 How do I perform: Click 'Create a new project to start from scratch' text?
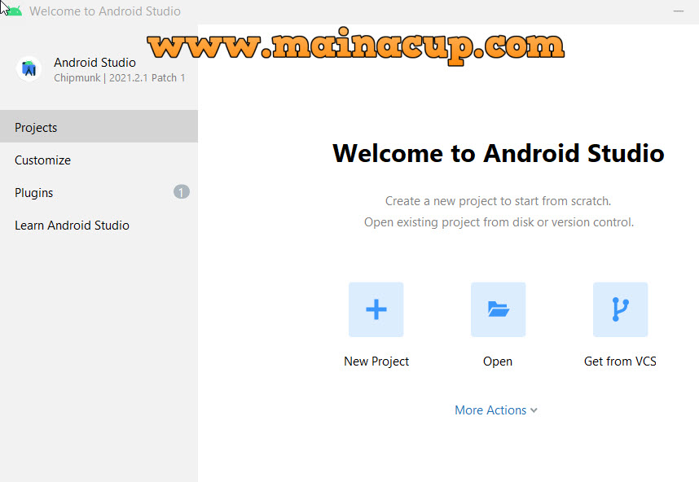pyautogui.click(x=498, y=201)
